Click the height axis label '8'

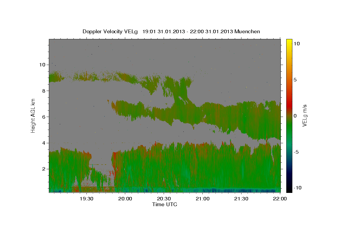(44, 91)
